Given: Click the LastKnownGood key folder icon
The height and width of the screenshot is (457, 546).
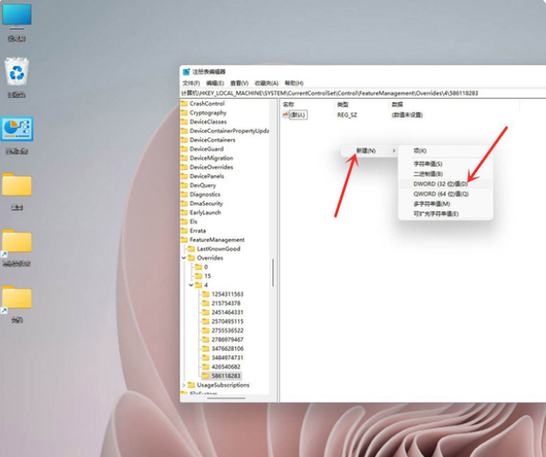Looking at the screenshot, I should [x=190, y=249].
